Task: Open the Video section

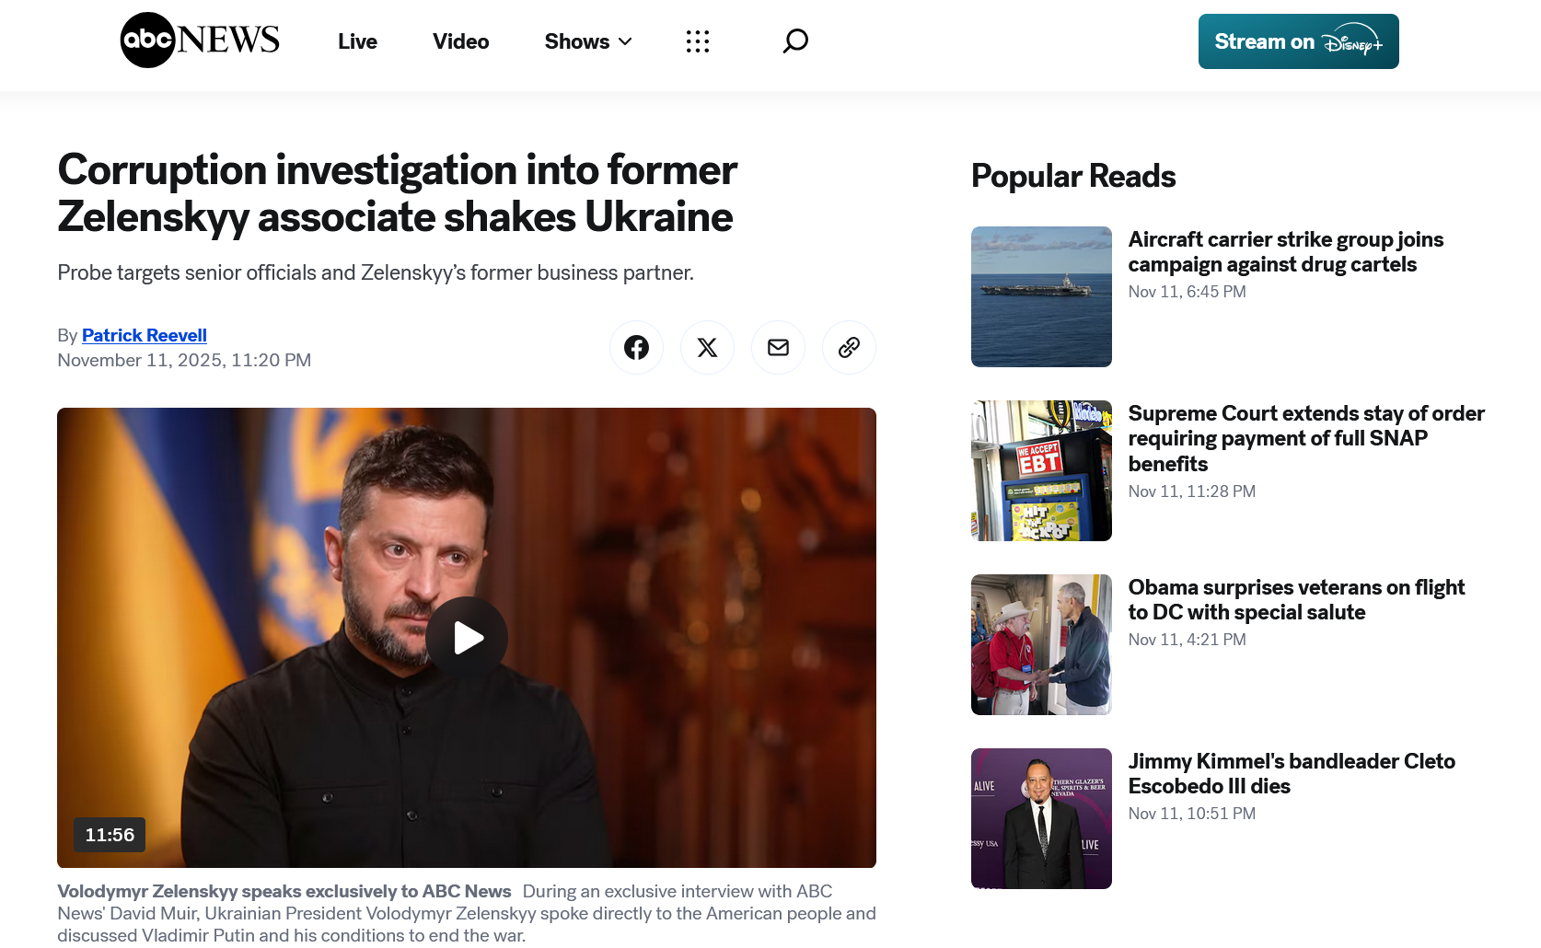Action: click(460, 41)
